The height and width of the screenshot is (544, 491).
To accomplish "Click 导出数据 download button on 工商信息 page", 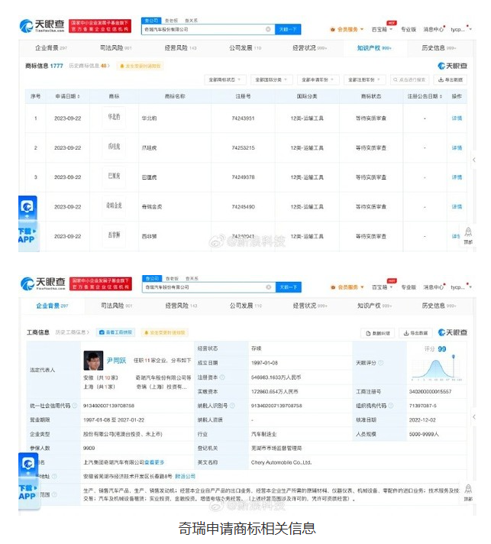I will (415, 333).
